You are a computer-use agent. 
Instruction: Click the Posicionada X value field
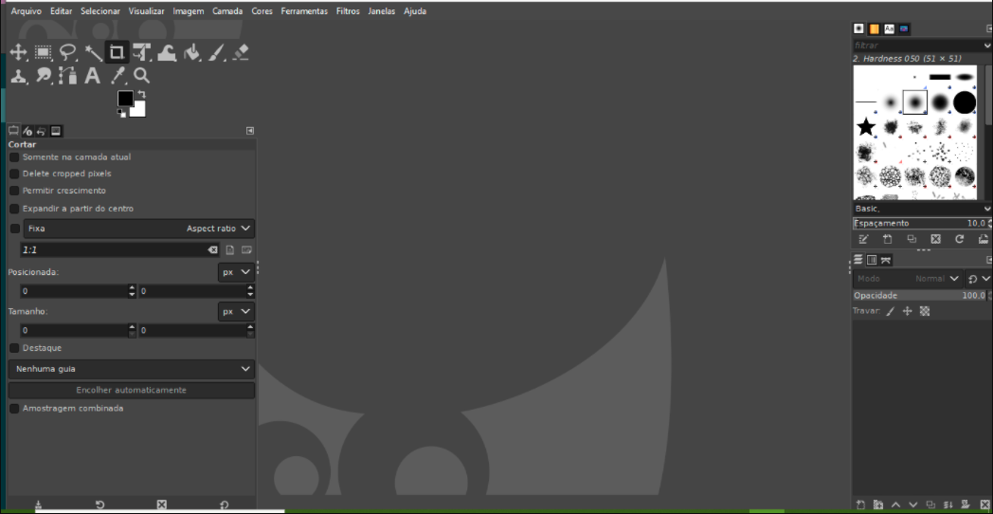73,291
